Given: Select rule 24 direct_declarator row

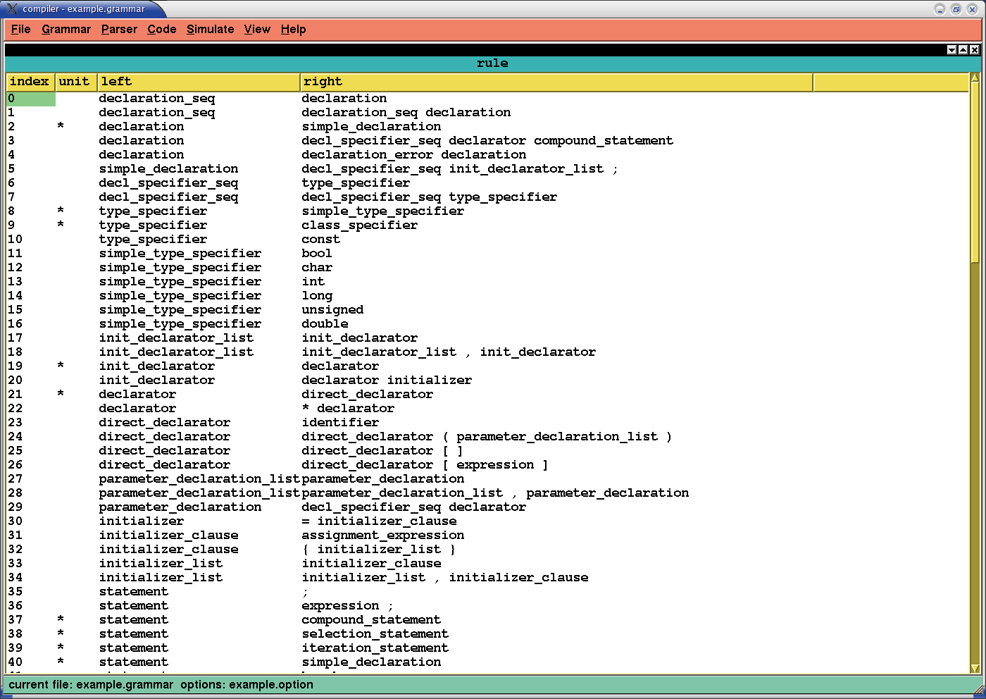Looking at the screenshot, I should click(164, 437).
